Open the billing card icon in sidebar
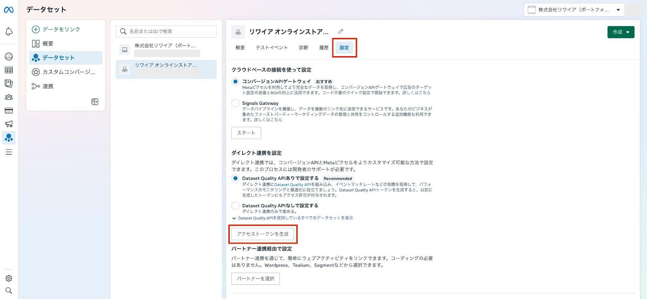Image resolution: width=647 pixels, height=299 pixels. [9, 110]
